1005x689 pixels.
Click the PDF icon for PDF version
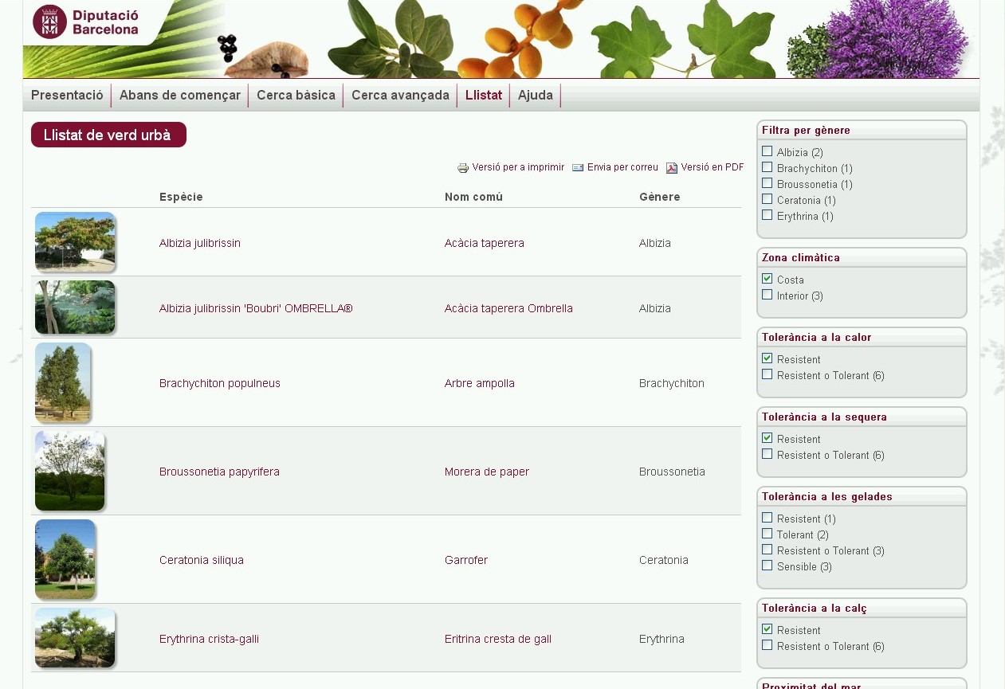672,168
